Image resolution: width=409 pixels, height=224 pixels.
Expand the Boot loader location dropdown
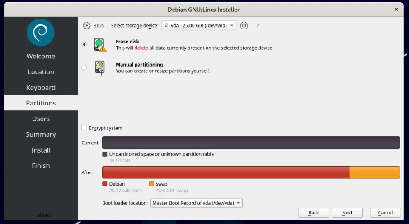tap(196, 203)
